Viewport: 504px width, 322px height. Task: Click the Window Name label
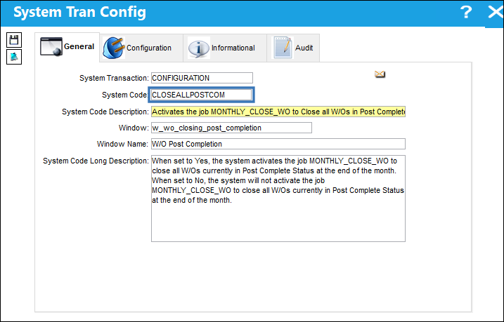pos(123,144)
